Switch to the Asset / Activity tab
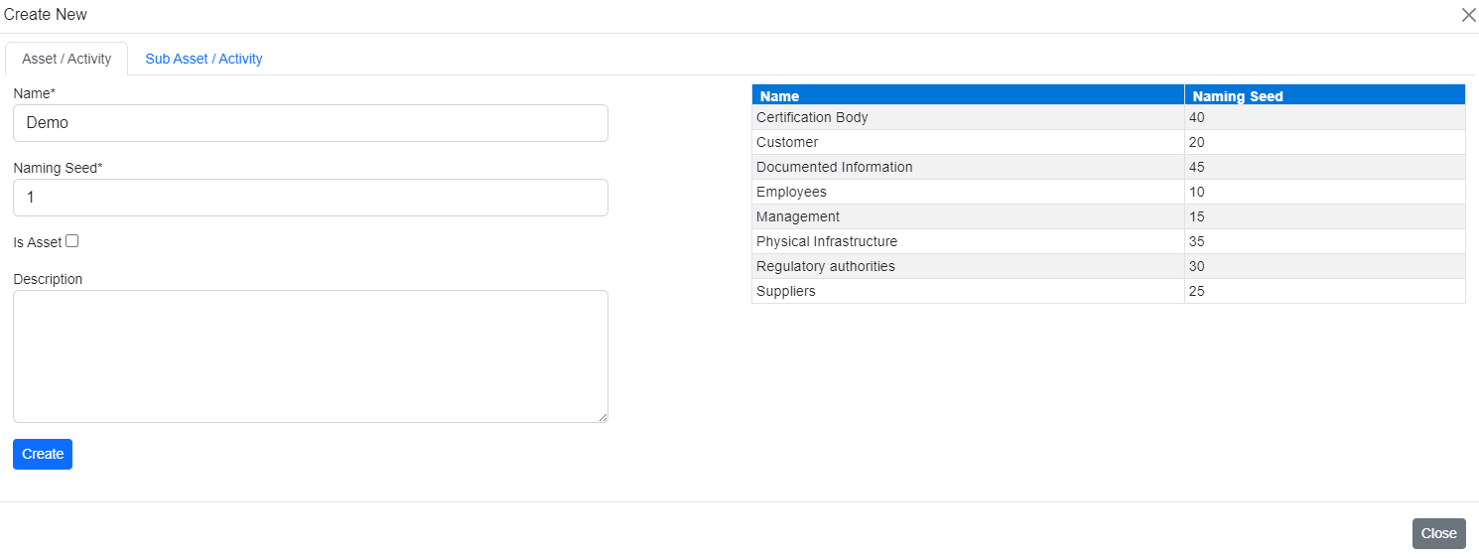Screen dimensions: 1479x558 pos(67,59)
